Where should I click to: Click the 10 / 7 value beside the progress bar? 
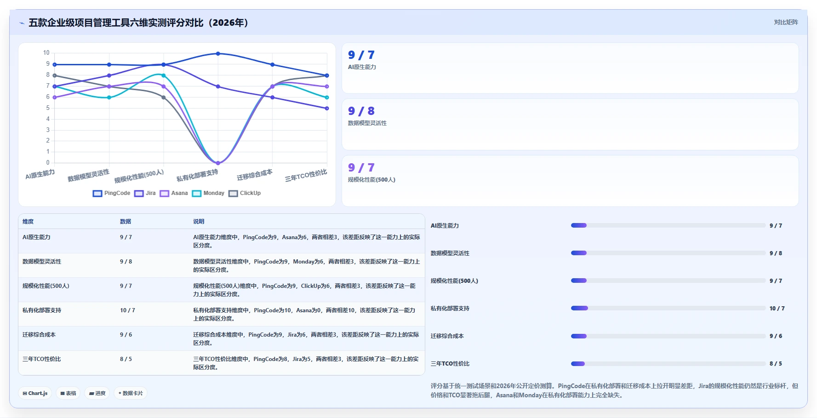click(x=777, y=309)
